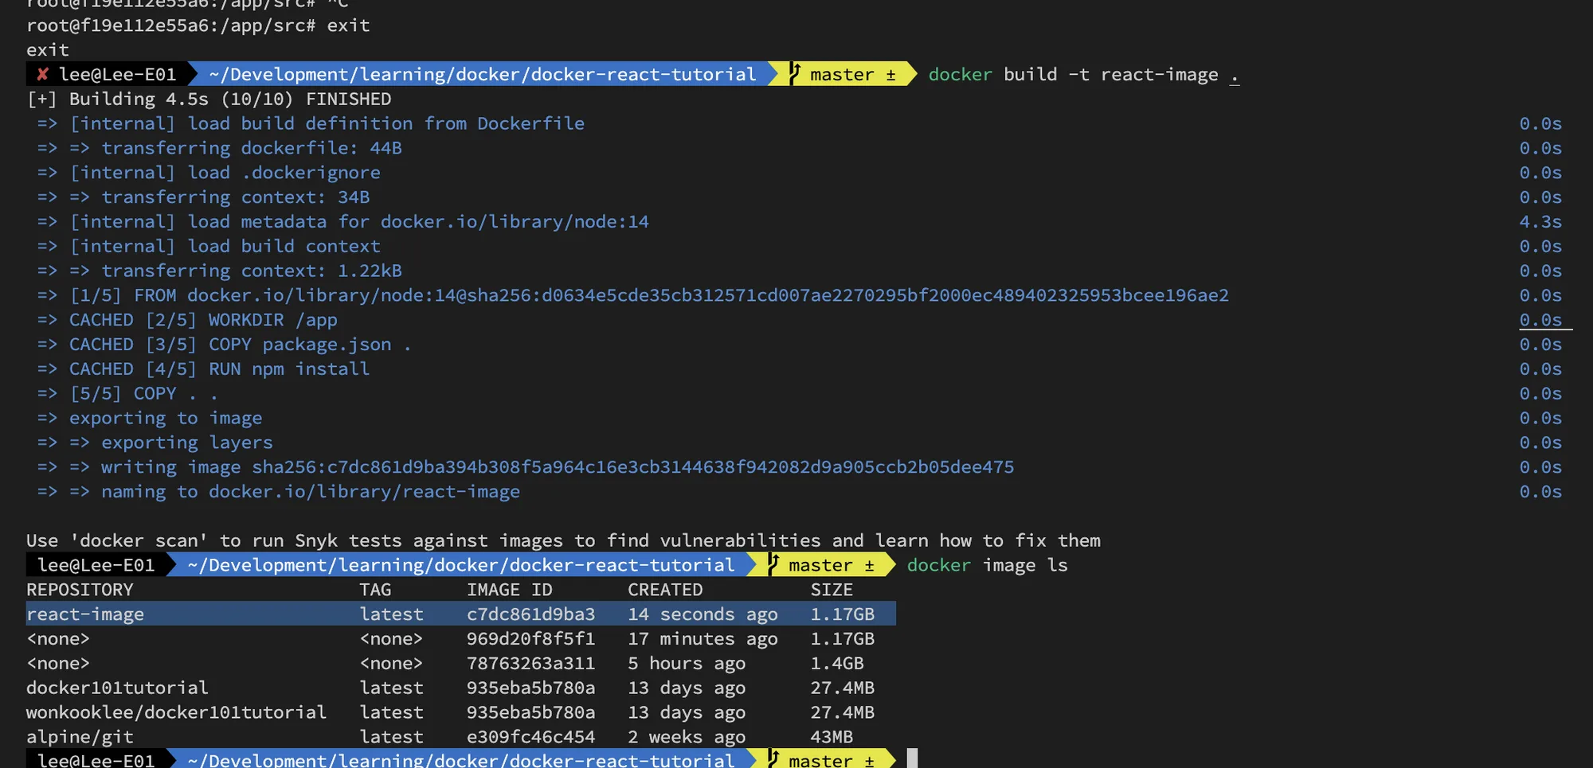The height and width of the screenshot is (768, 1593).
Task: Click the TAG column header
Action: pyautogui.click(x=375, y=590)
